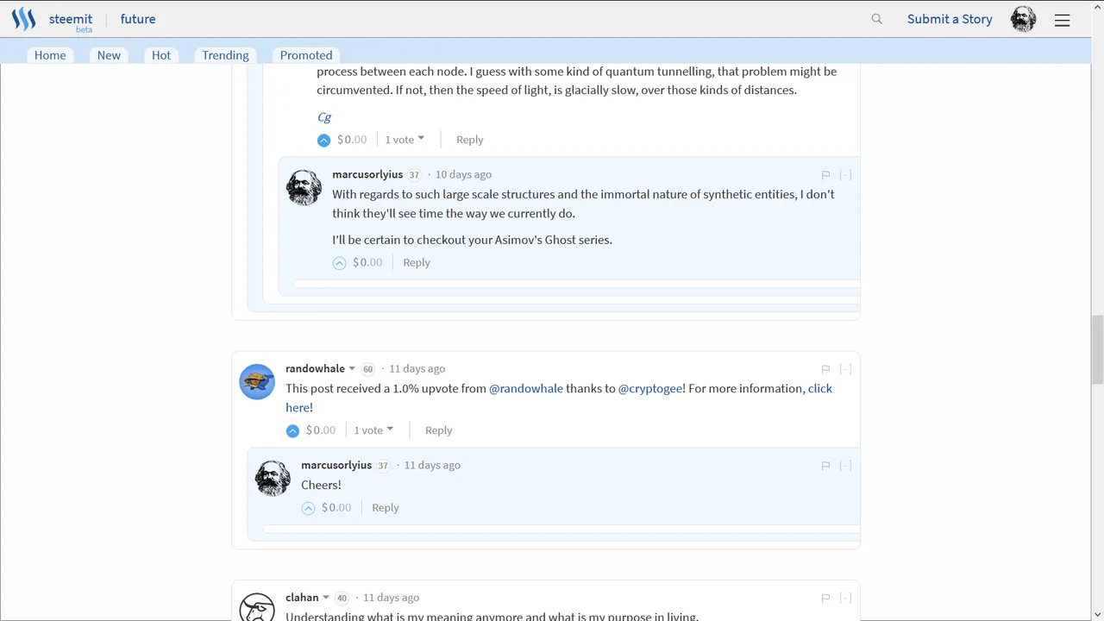Open the Promoted tab

(306, 54)
